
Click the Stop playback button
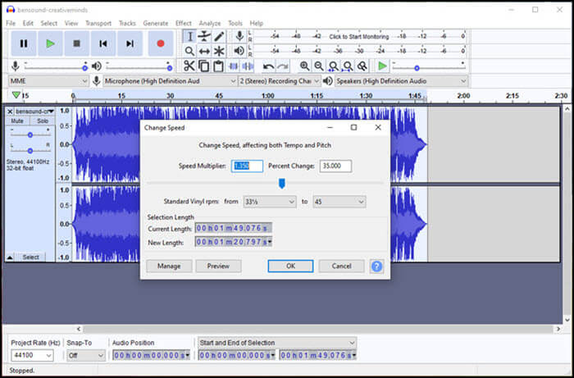coord(77,43)
